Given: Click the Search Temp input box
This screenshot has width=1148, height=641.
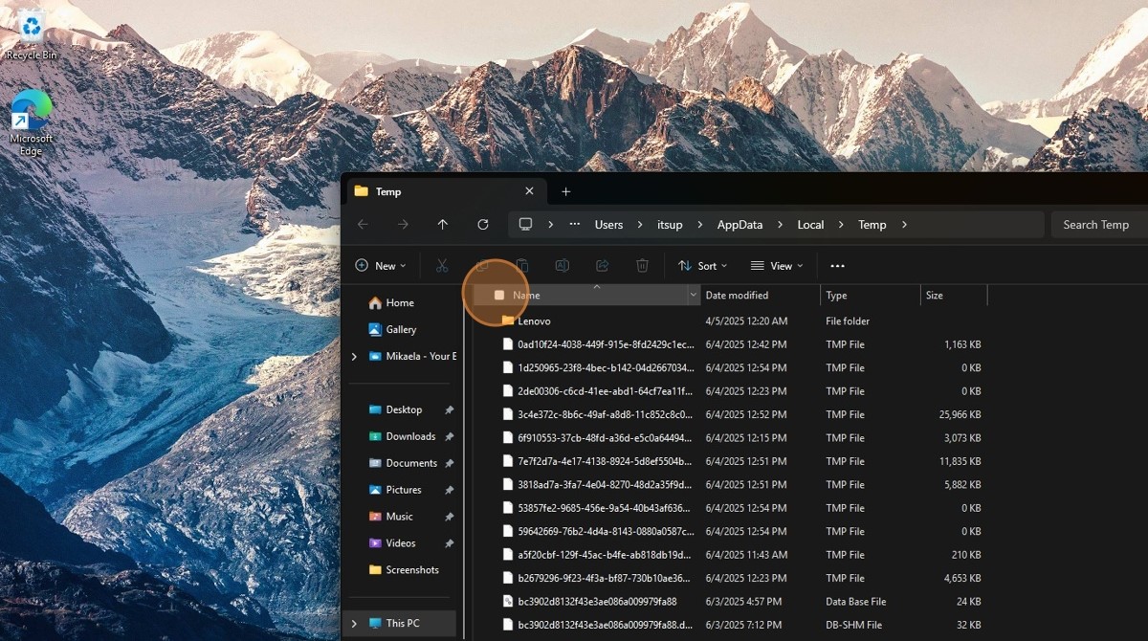Looking at the screenshot, I should click(x=1098, y=225).
